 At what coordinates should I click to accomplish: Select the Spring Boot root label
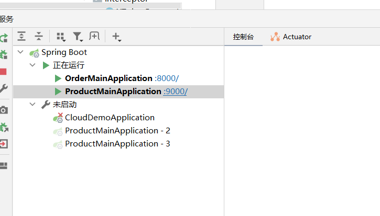point(64,52)
